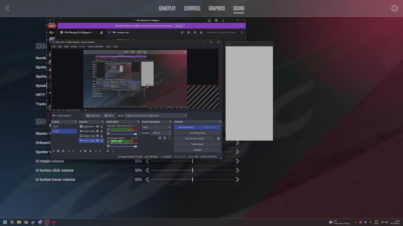Switch to GRAPHICS tab in game
Image resolution: width=403 pixels, height=226 pixels.
pyautogui.click(x=217, y=8)
